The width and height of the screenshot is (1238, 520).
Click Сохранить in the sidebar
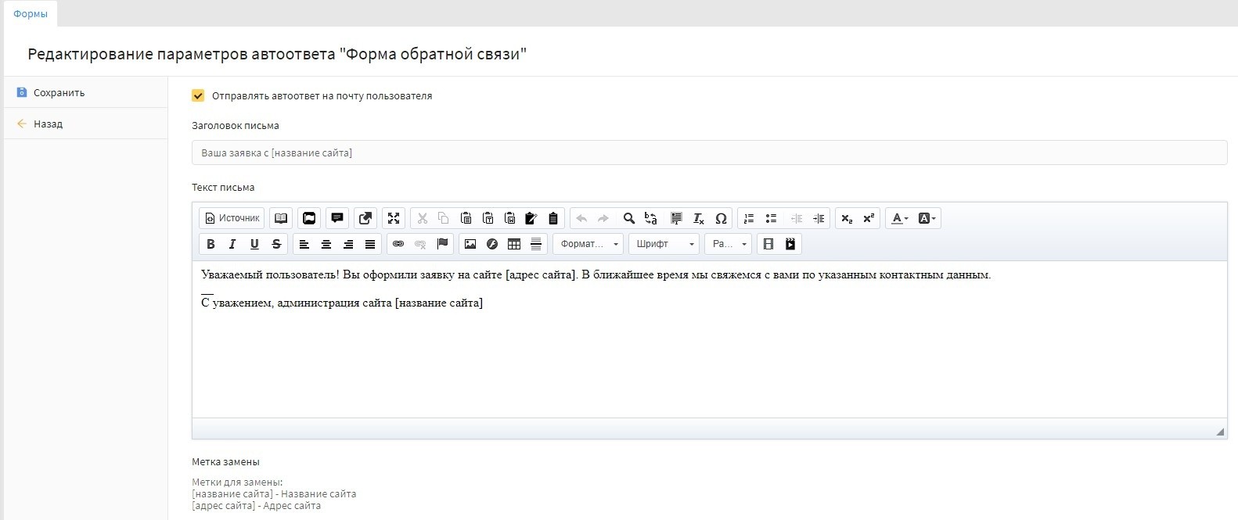coord(59,92)
